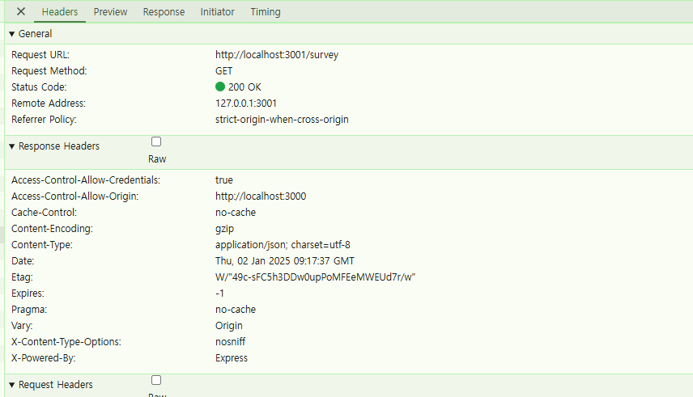693x397 pixels.
Task: Select the Initiator tab
Action: coord(218,12)
